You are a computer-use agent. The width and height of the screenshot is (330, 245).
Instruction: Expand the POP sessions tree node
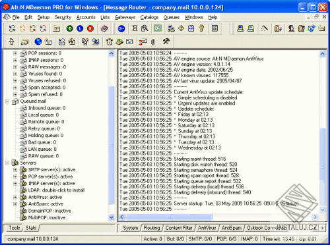[x=15, y=53]
